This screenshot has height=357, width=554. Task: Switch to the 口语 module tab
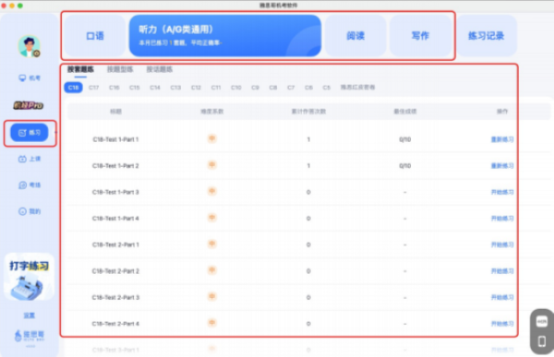click(x=95, y=36)
